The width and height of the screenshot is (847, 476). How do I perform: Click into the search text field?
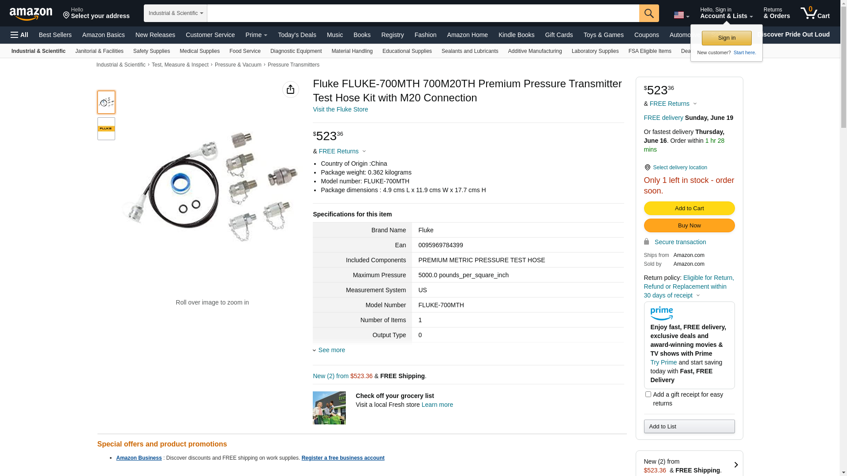click(x=423, y=13)
